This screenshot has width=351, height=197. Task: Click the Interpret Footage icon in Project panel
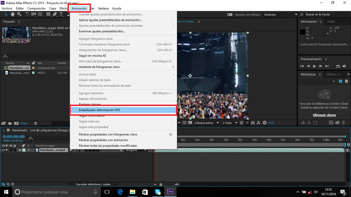coord(4,123)
